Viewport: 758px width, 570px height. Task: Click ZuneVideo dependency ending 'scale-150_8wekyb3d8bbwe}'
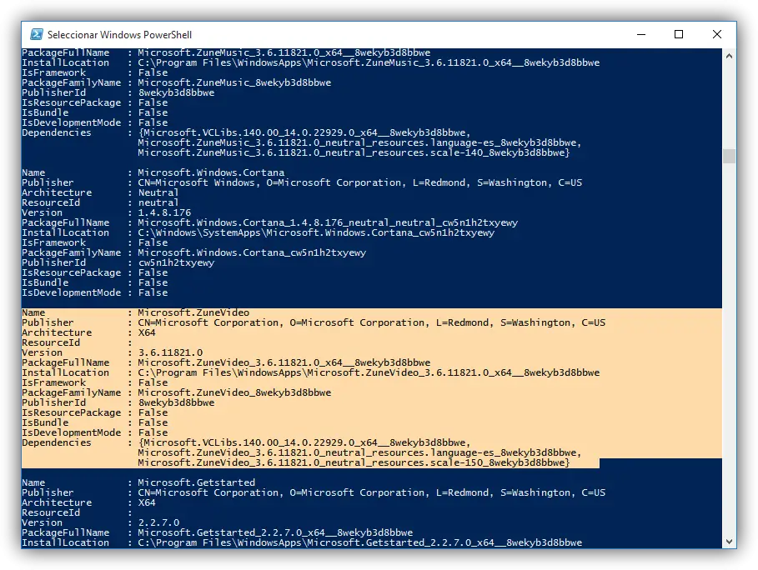354,462
